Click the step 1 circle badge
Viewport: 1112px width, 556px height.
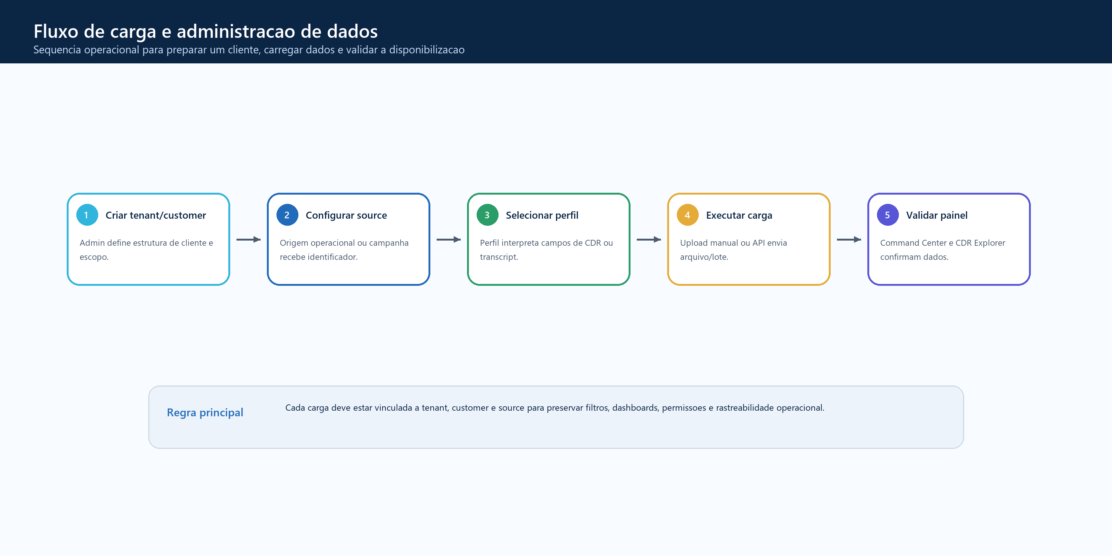[x=87, y=215]
